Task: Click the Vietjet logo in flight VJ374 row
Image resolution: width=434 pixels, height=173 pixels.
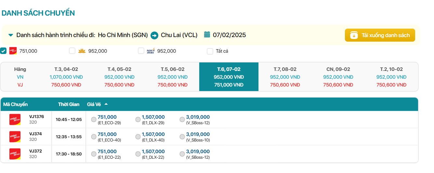Action: (x=15, y=137)
